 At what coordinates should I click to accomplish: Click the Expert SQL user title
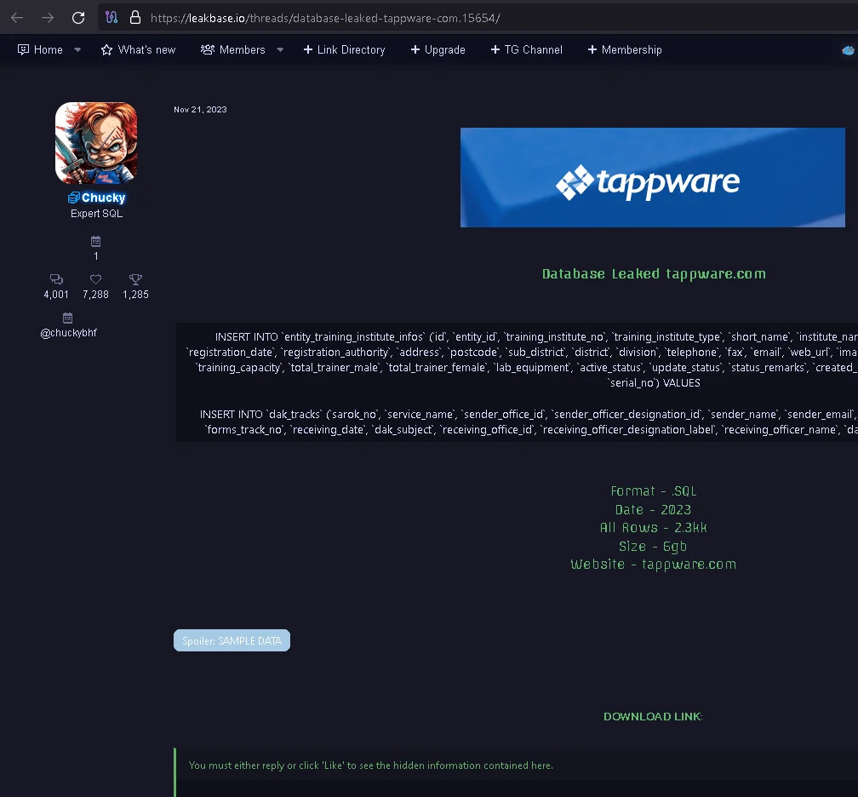click(x=96, y=214)
